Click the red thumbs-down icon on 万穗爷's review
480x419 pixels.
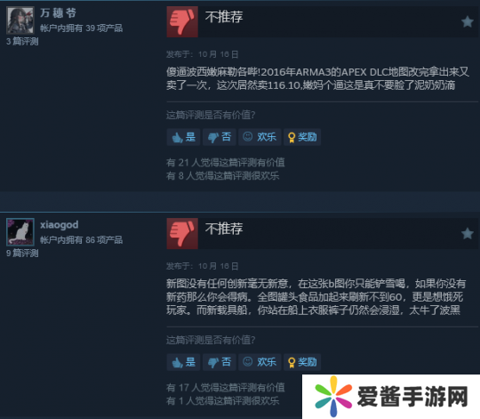[x=182, y=21]
